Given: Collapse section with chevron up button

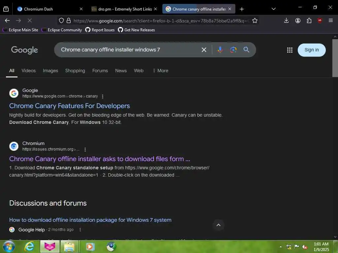Looking at the screenshot, I should 219,225.
